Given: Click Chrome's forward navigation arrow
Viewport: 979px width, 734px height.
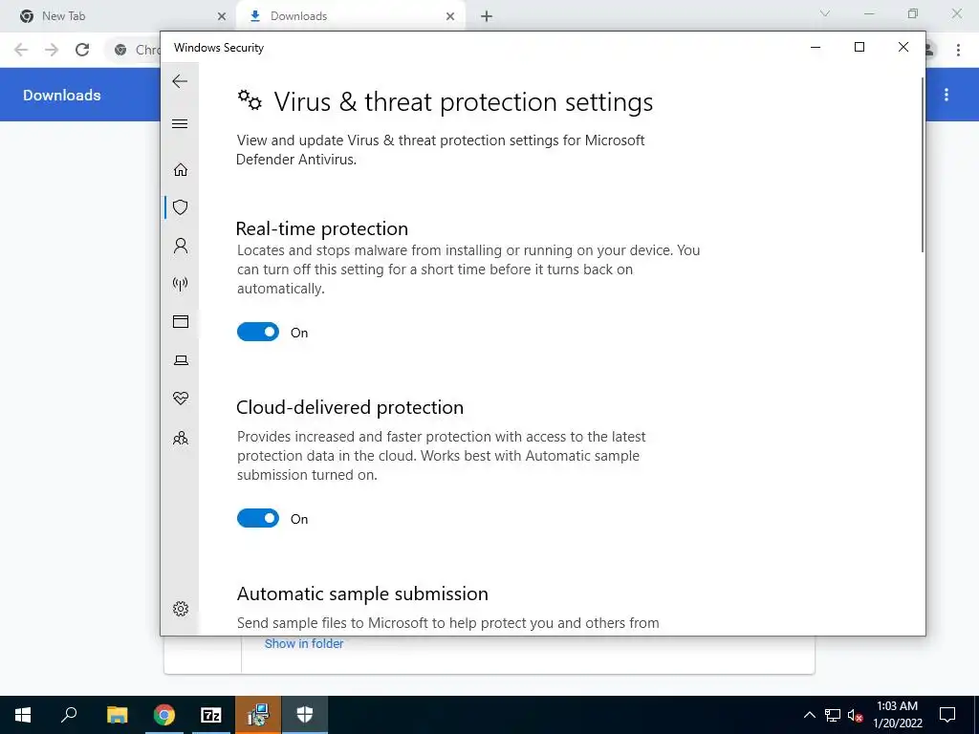Looking at the screenshot, I should [52, 50].
